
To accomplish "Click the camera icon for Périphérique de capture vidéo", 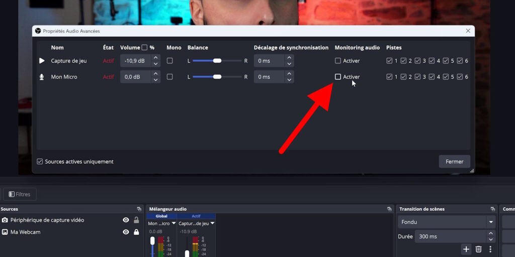I will tap(5, 220).
